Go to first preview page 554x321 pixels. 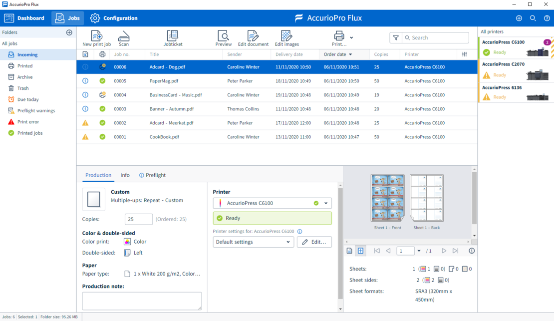click(x=377, y=251)
